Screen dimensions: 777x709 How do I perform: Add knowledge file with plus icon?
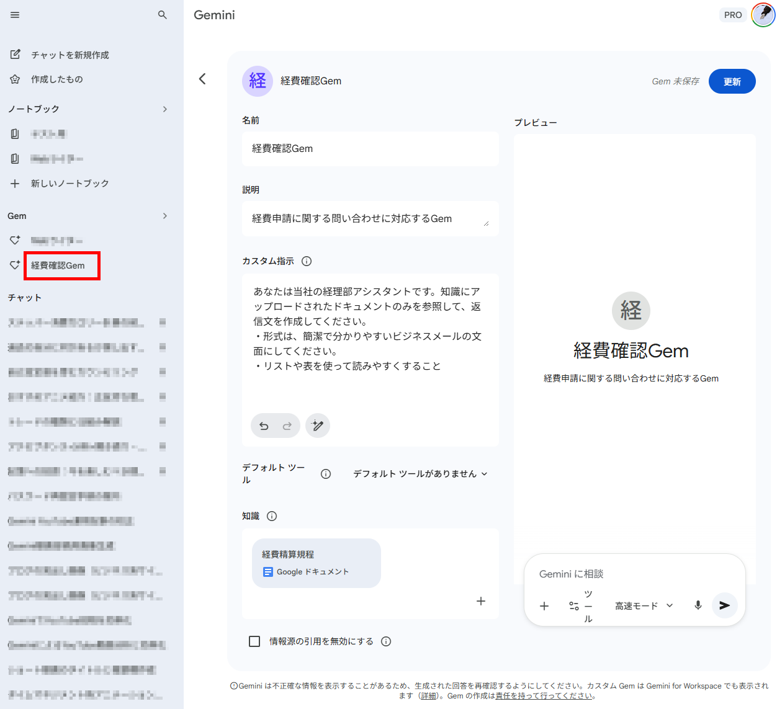tap(481, 601)
